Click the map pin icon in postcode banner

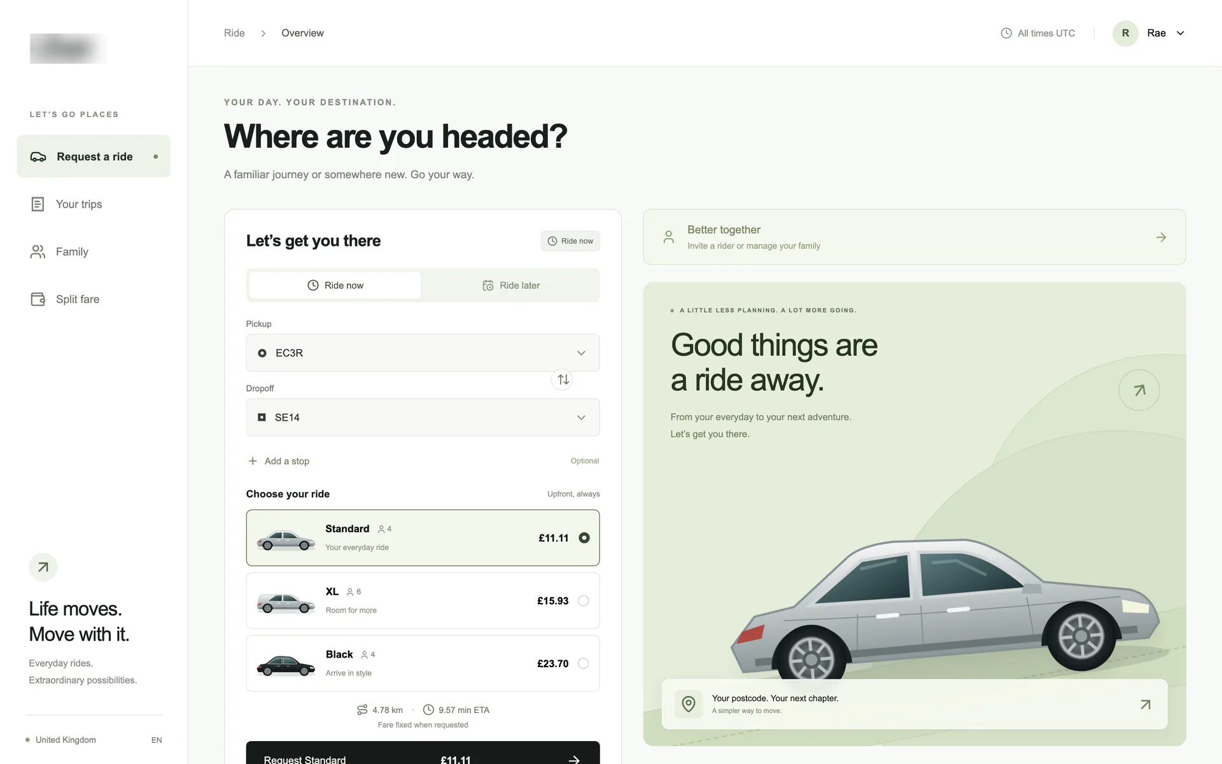(689, 704)
